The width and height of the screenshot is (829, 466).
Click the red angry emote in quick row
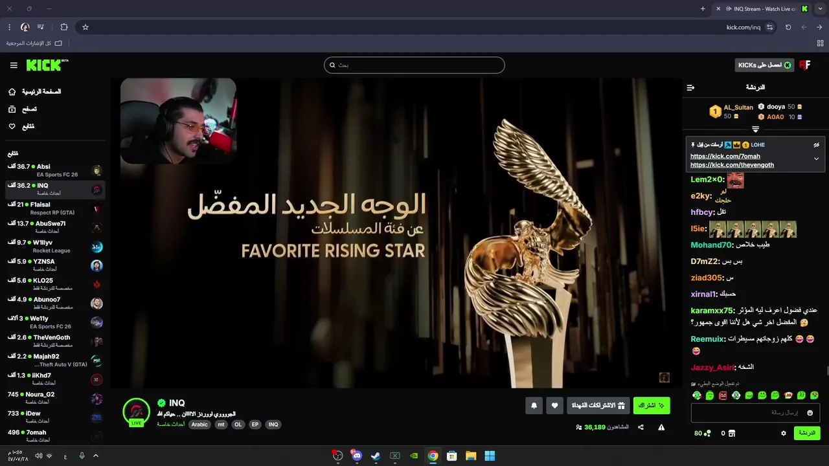pos(723,395)
